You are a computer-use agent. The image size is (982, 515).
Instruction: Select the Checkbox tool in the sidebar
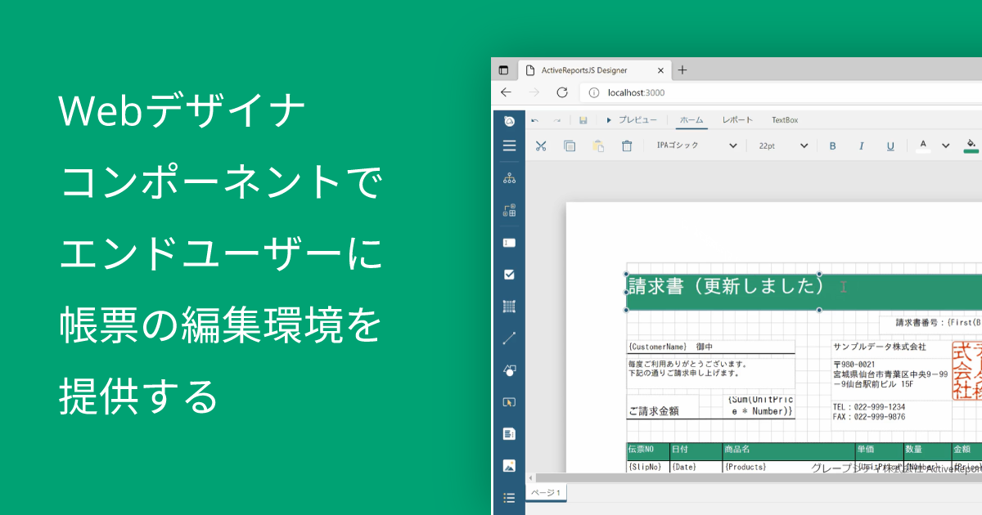tap(508, 274)
